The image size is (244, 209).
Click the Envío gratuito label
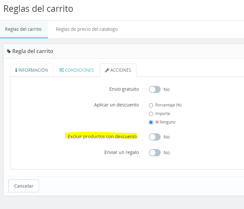[124, 89]
